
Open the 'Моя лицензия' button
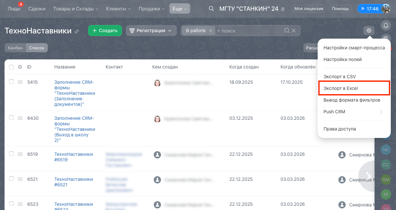(x=309, y=9)
